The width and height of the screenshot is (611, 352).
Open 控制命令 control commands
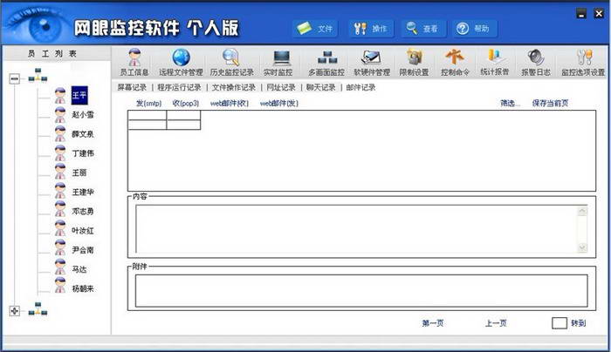[x=455, y=62]
